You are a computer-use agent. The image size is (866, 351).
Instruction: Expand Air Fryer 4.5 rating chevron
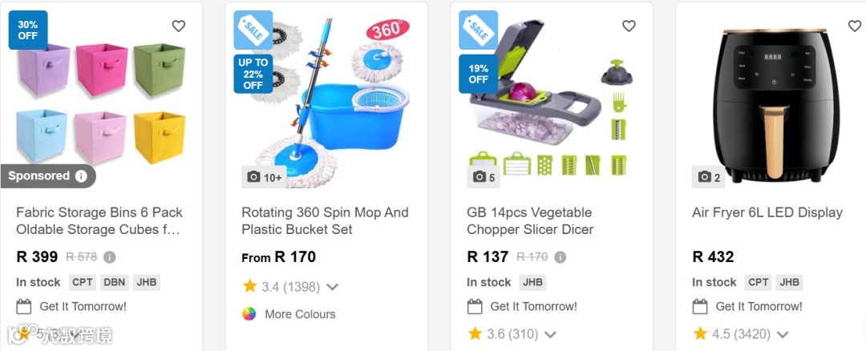tap(783, 334)
